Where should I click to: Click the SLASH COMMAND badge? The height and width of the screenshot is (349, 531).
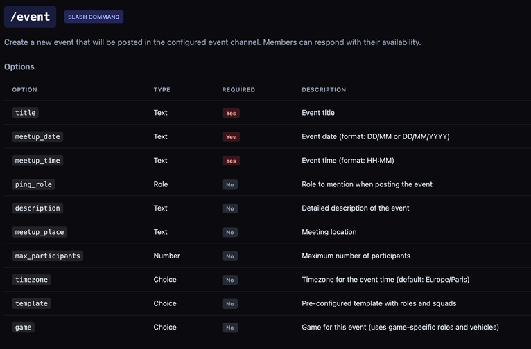[94, 17]
